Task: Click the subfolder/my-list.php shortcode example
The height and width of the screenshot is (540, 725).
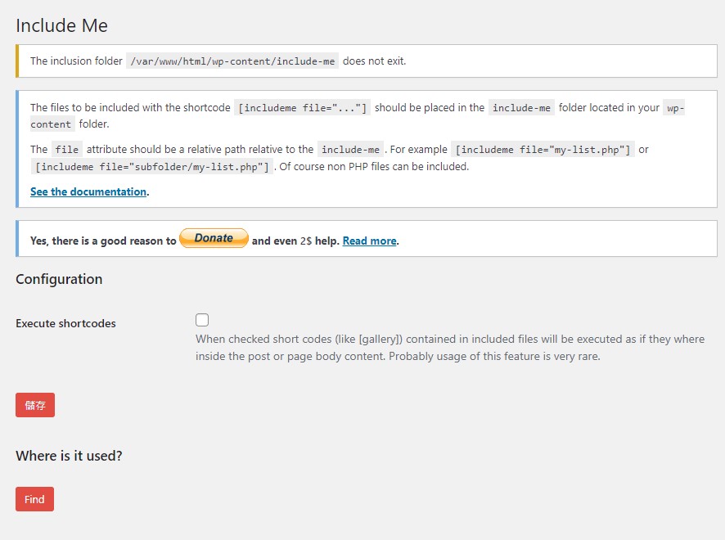Action: 152,167
